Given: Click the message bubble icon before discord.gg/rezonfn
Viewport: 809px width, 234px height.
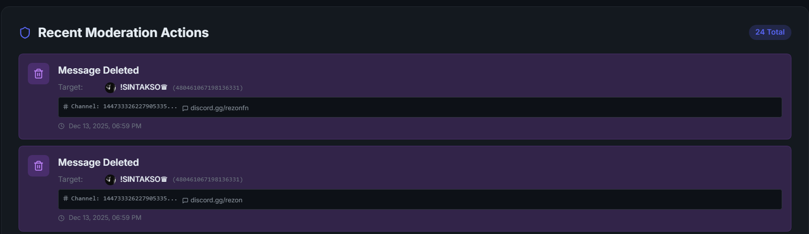Looking at the screenshot, I should pos(185,108).
